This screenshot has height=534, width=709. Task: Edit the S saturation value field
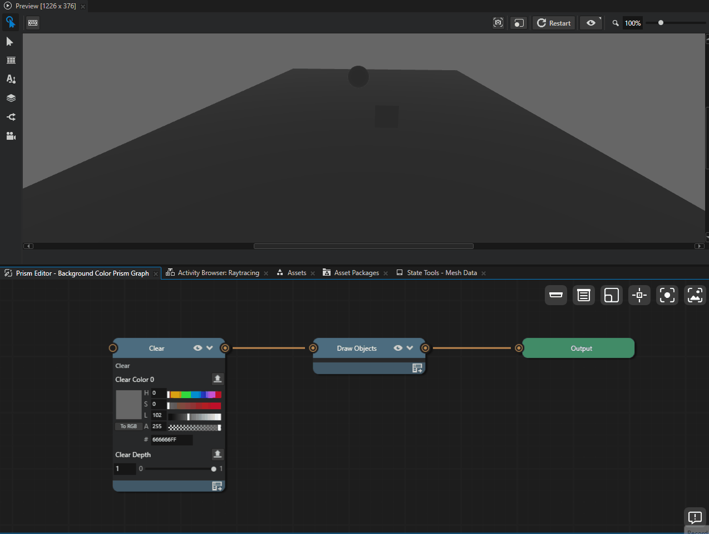(x=159, y=404)
